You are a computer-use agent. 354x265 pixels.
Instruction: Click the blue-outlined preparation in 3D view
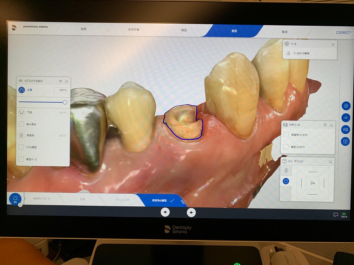click(183, 122)
